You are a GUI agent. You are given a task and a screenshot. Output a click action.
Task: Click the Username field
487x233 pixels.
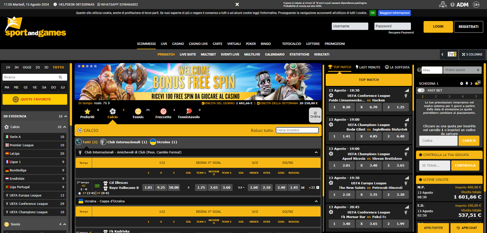[350, 26]
